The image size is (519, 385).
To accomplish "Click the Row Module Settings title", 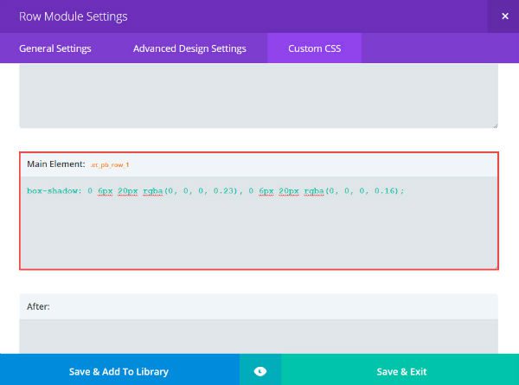I will click(x=73, y=16).
